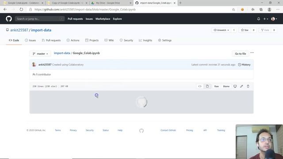Open the browser favorites list icon
Viewport: 283px width, 159px height.
click(x=252, y=10)
